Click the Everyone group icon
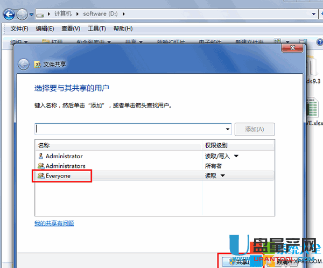The height and width of the screenshot is (268, 323). coord(41,176)
